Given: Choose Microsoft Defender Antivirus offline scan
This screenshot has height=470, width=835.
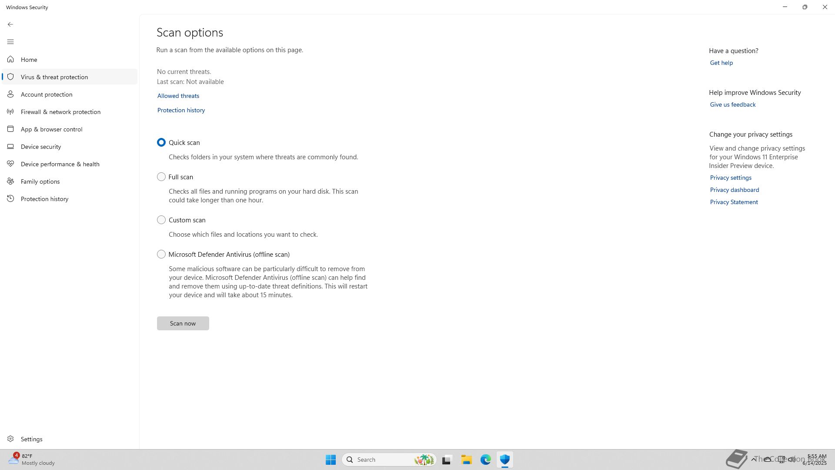Looking at the screenshot, I should [x=161, y=254].
